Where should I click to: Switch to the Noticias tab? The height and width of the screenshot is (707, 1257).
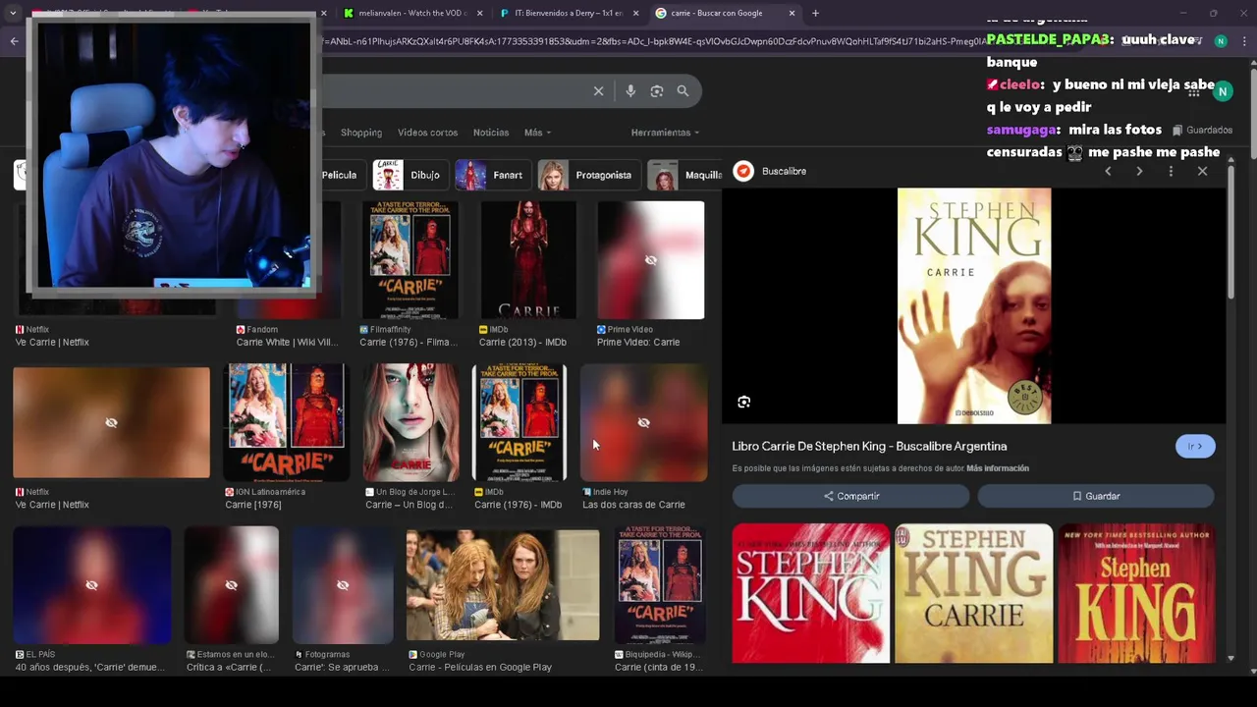tap(491, 133)
